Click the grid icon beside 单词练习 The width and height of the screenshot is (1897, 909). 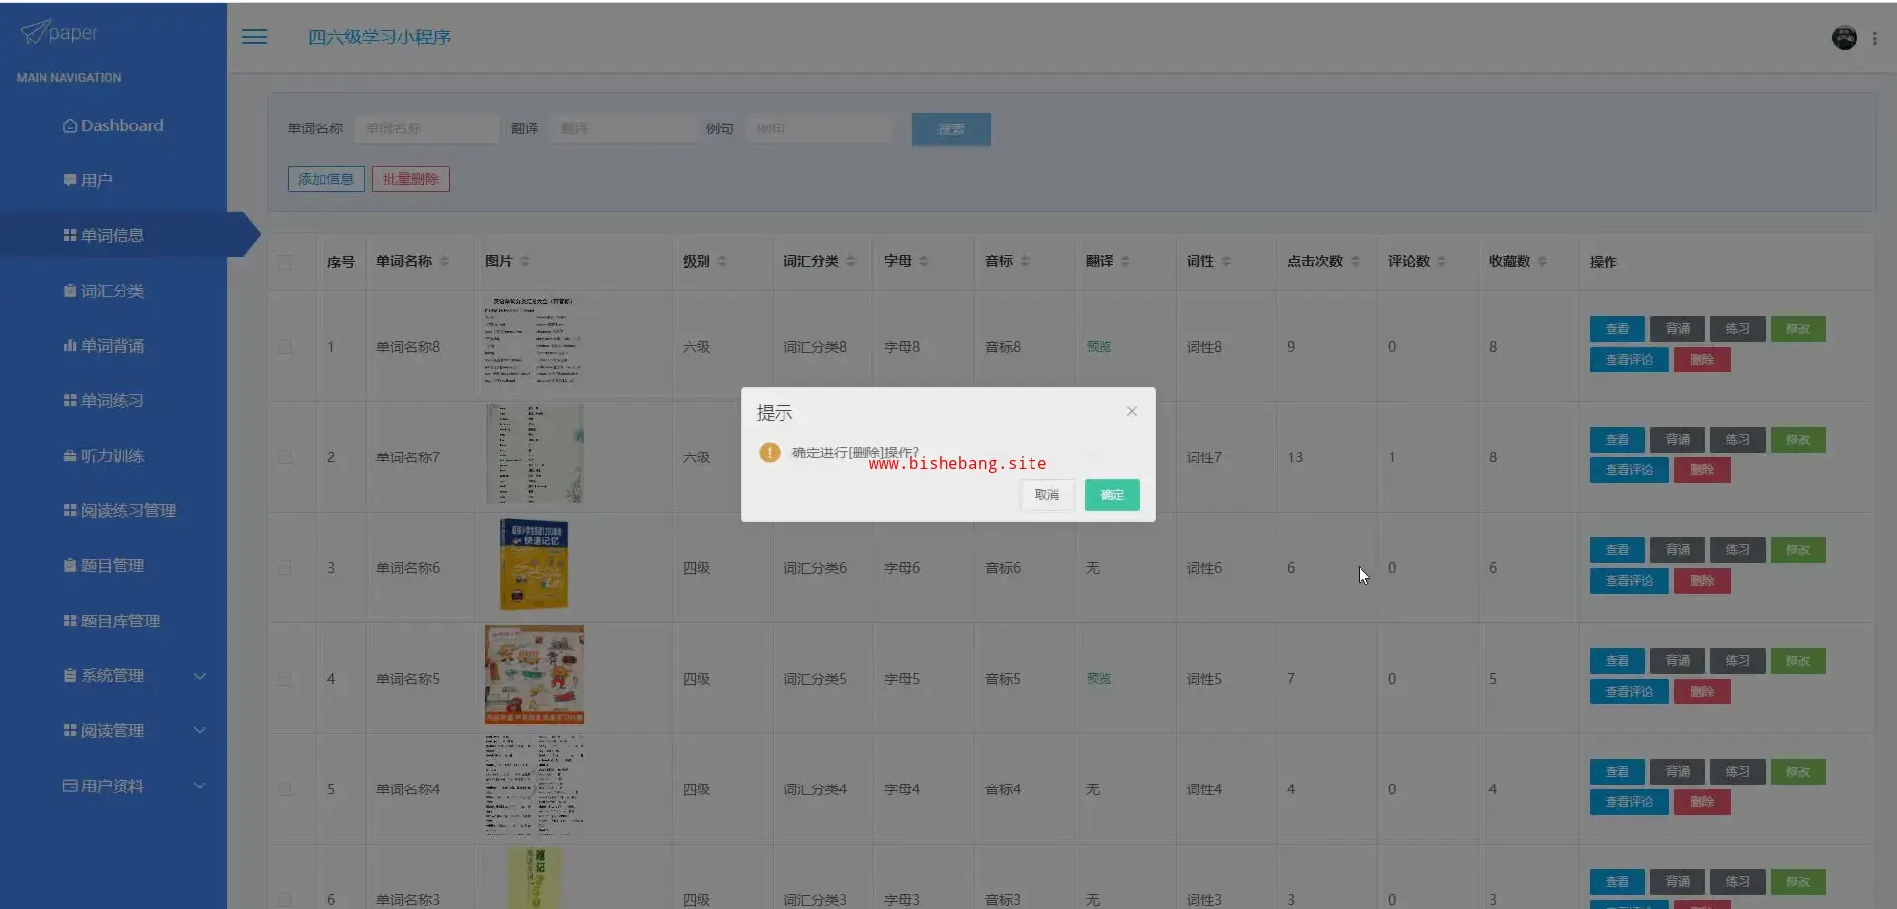(x=70, y=400)
